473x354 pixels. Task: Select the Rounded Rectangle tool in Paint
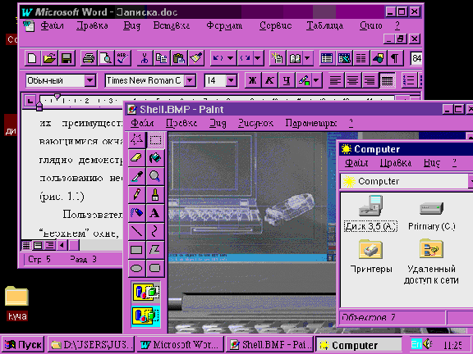click(x=155, y=268)
